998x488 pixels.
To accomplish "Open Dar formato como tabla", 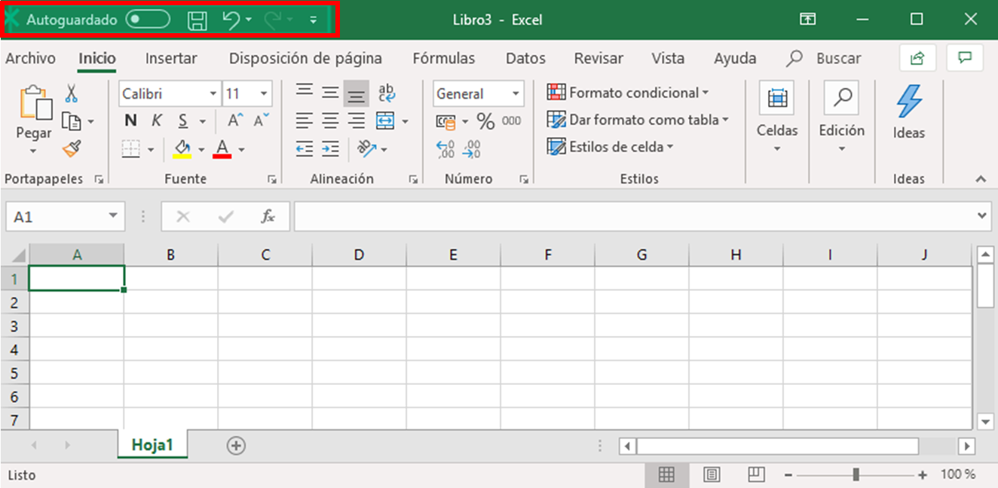I will [638, 120].
